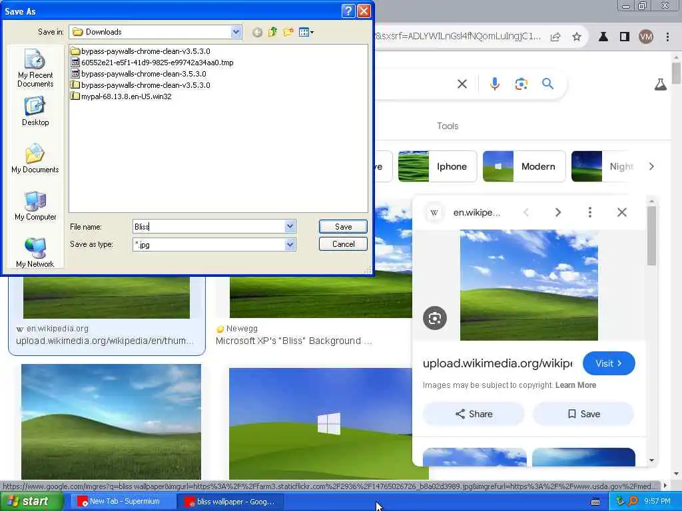The width and height of the screenshot is (682, 511).
Task: Click the Share button in preview panel
Action: [474, 414]
